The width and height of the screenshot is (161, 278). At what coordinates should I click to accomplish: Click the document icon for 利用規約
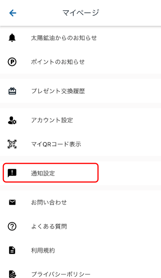click(12, 250)
